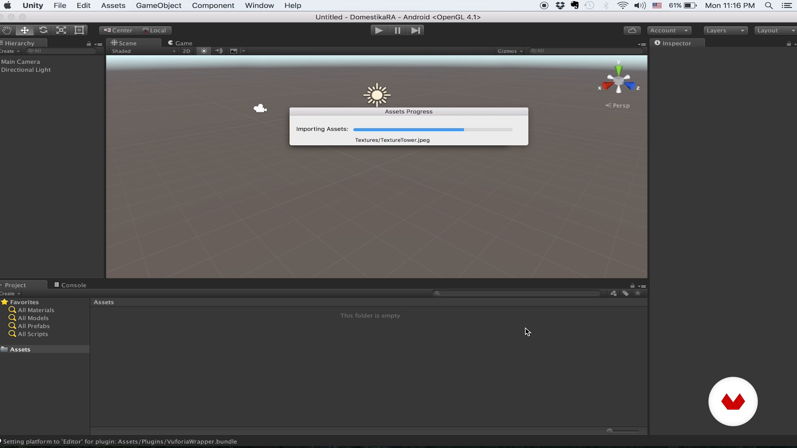Click the Pause button
797x448 pixels.
(x=397, y=30)
